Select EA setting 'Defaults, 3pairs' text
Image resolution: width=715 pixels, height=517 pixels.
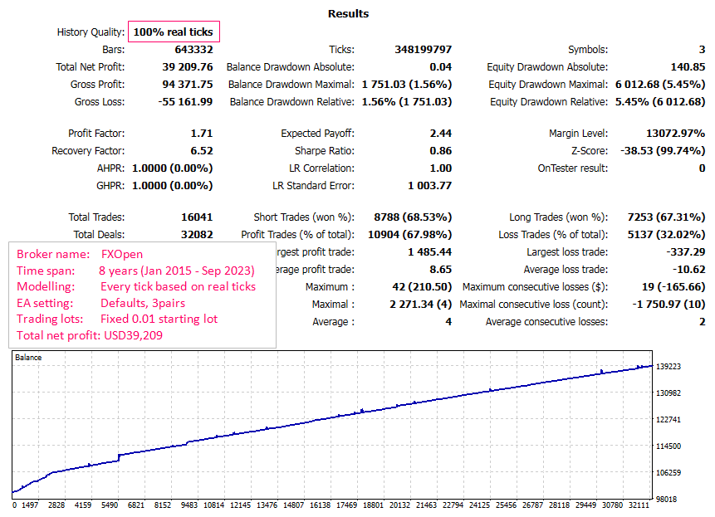click(143, 304)
